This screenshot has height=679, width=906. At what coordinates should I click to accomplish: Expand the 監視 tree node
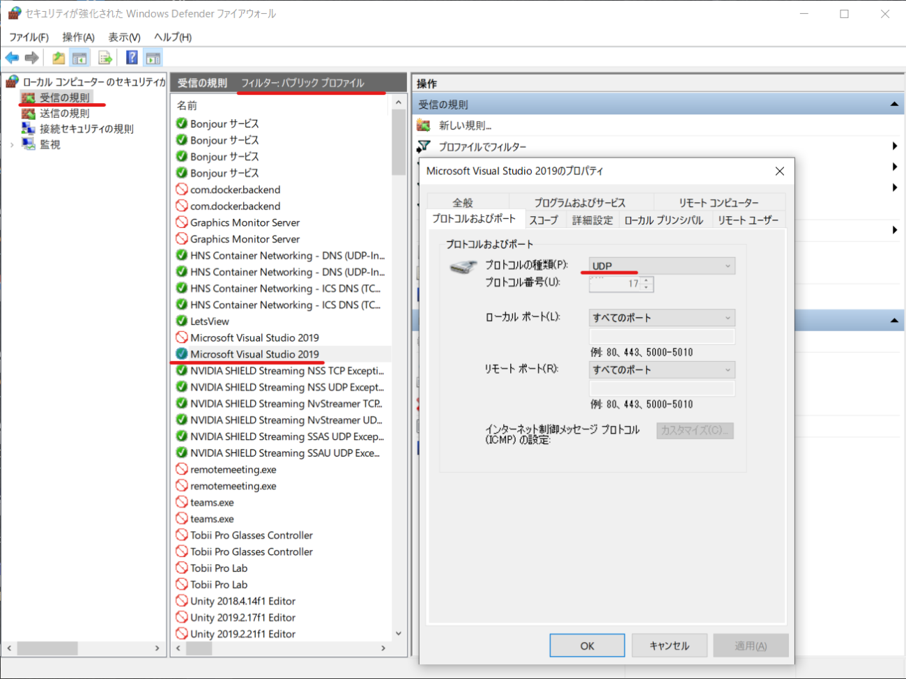pyautogui.click(x=12, y=144)
